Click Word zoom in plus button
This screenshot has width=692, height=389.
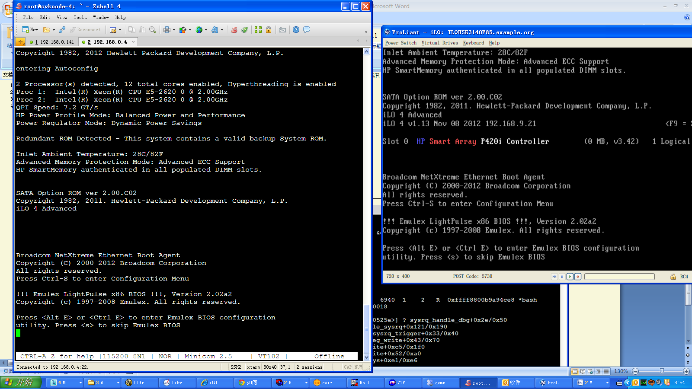[x=686, y=371]
